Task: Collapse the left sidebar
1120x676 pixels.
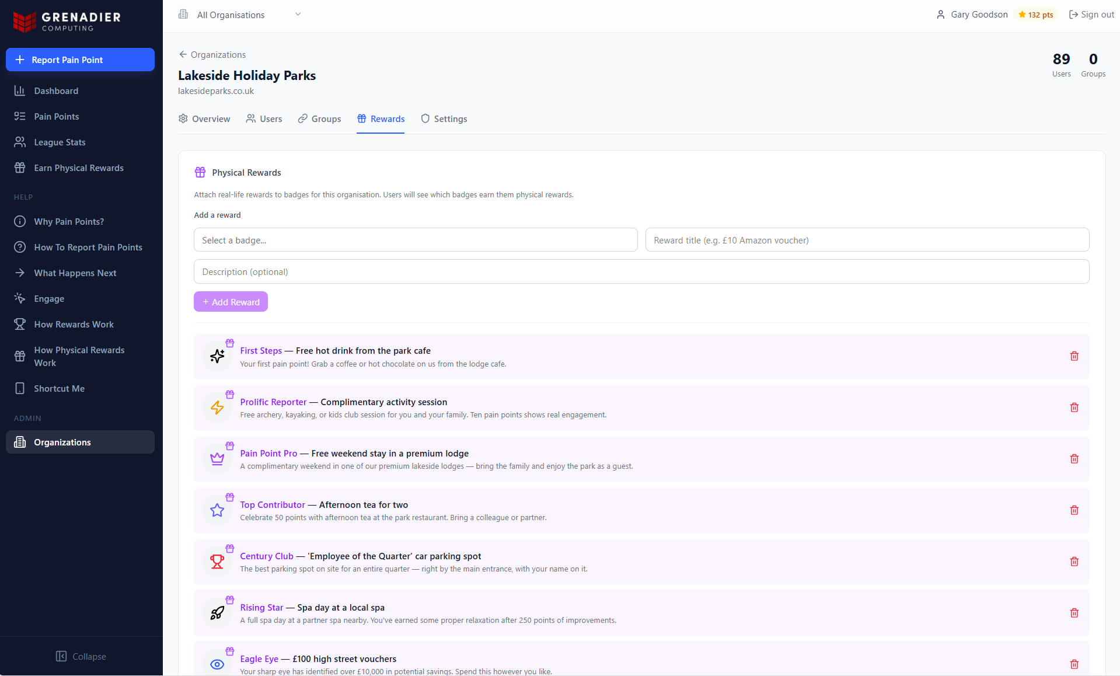Action: [x=81, y=656]
